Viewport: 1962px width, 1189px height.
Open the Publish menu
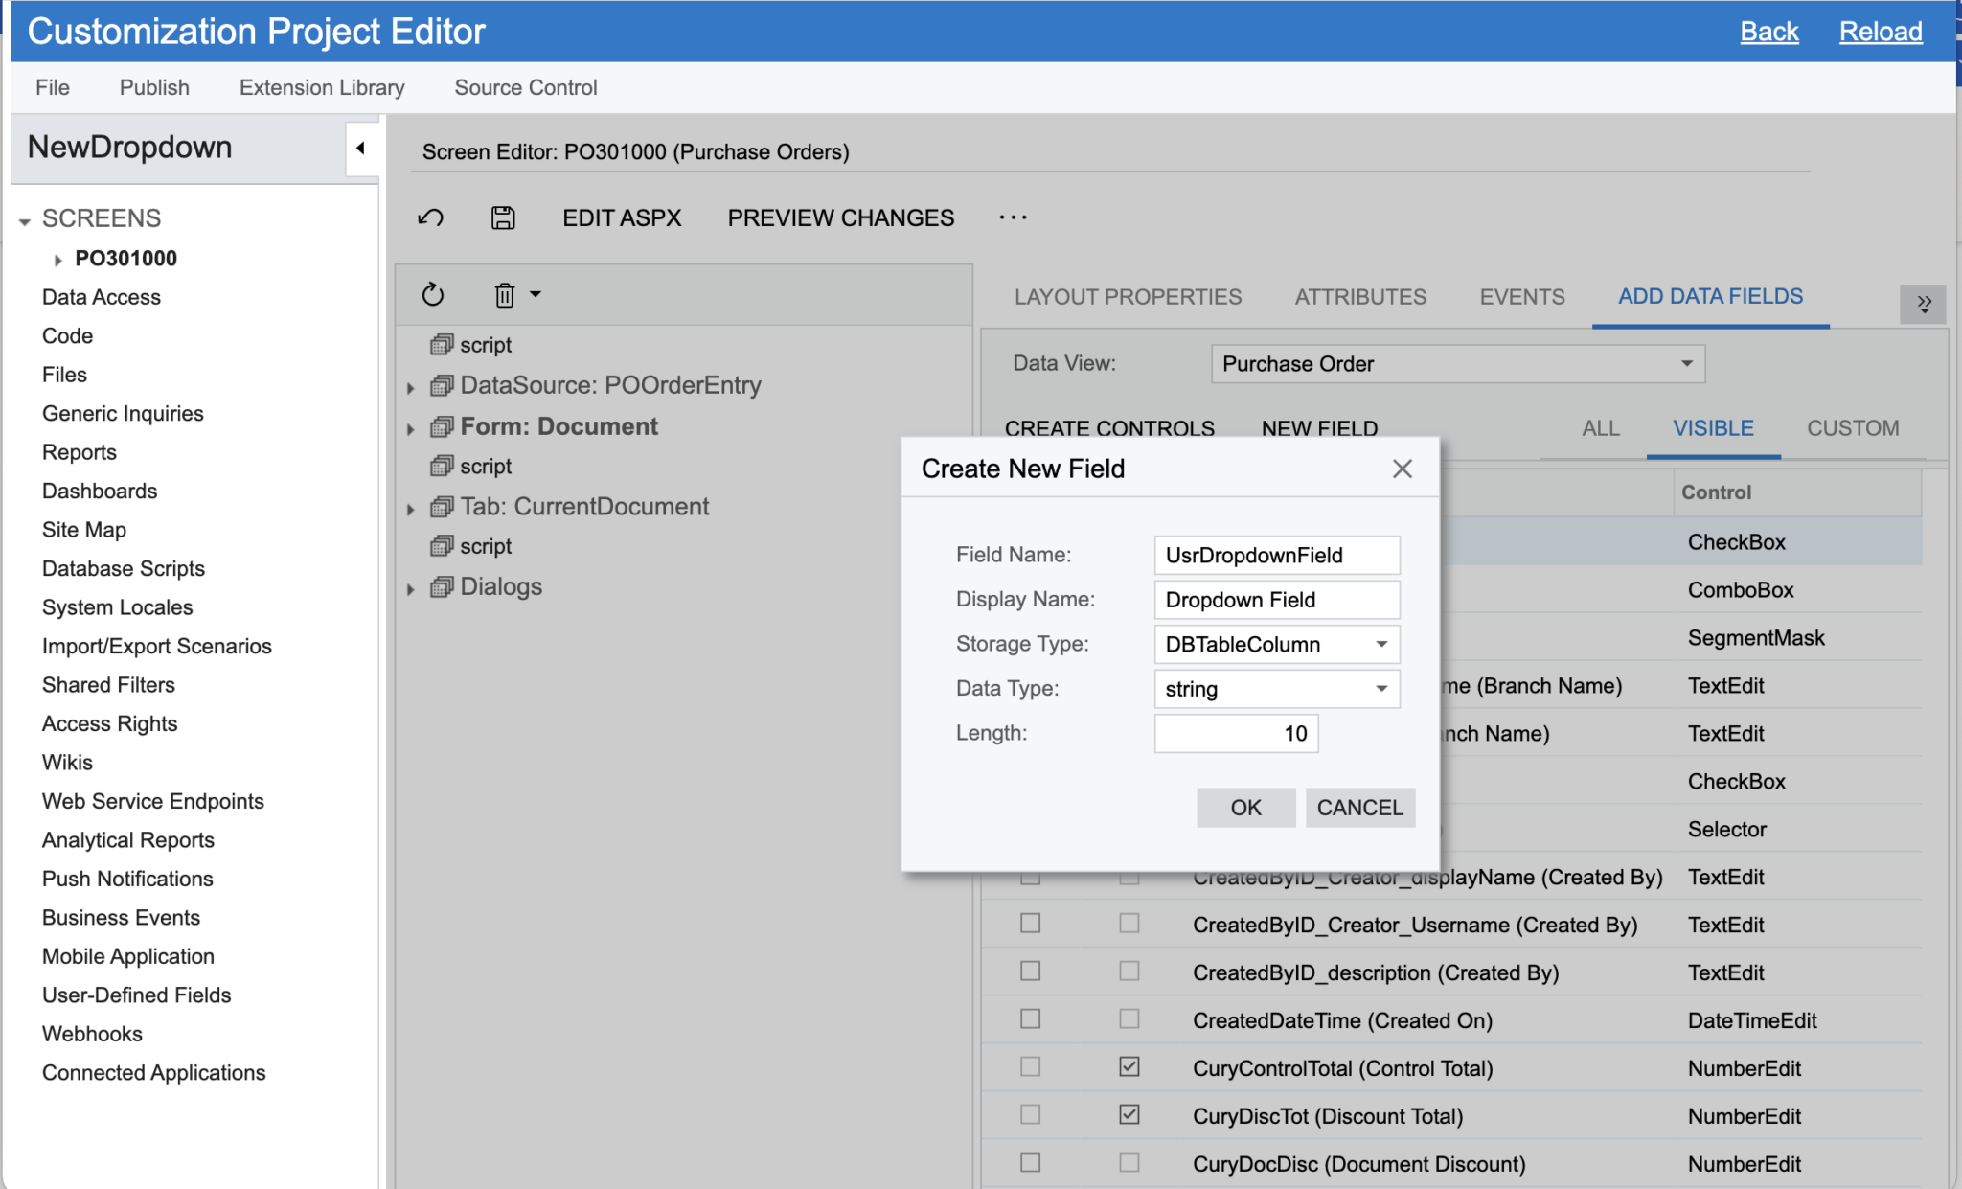pyautogui.click(x=153, y=87)
